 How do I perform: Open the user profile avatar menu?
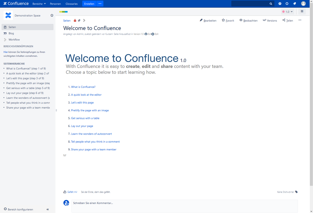303,4
